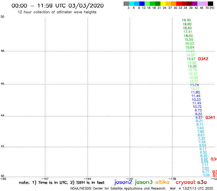Screen dimensions: 217x191
Task: Click the pure blue swatch in the color bar
Action: pyautogui.click(x=142, y=4)
